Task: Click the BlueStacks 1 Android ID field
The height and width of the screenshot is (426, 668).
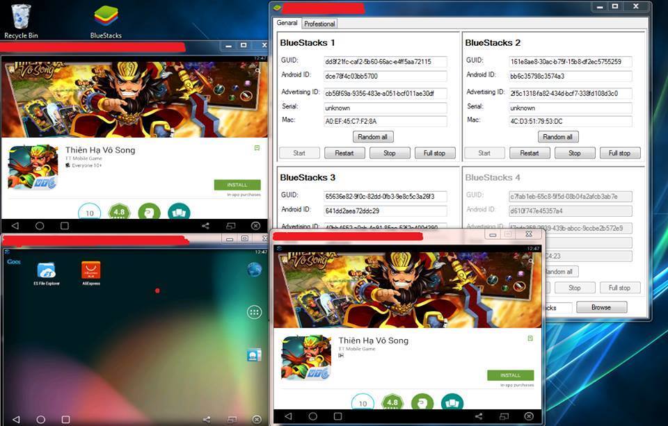Action: [x=385, y=76]
